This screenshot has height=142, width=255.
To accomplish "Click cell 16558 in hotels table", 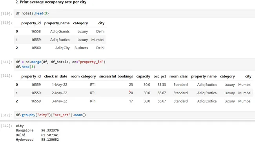I will [36, 31].
